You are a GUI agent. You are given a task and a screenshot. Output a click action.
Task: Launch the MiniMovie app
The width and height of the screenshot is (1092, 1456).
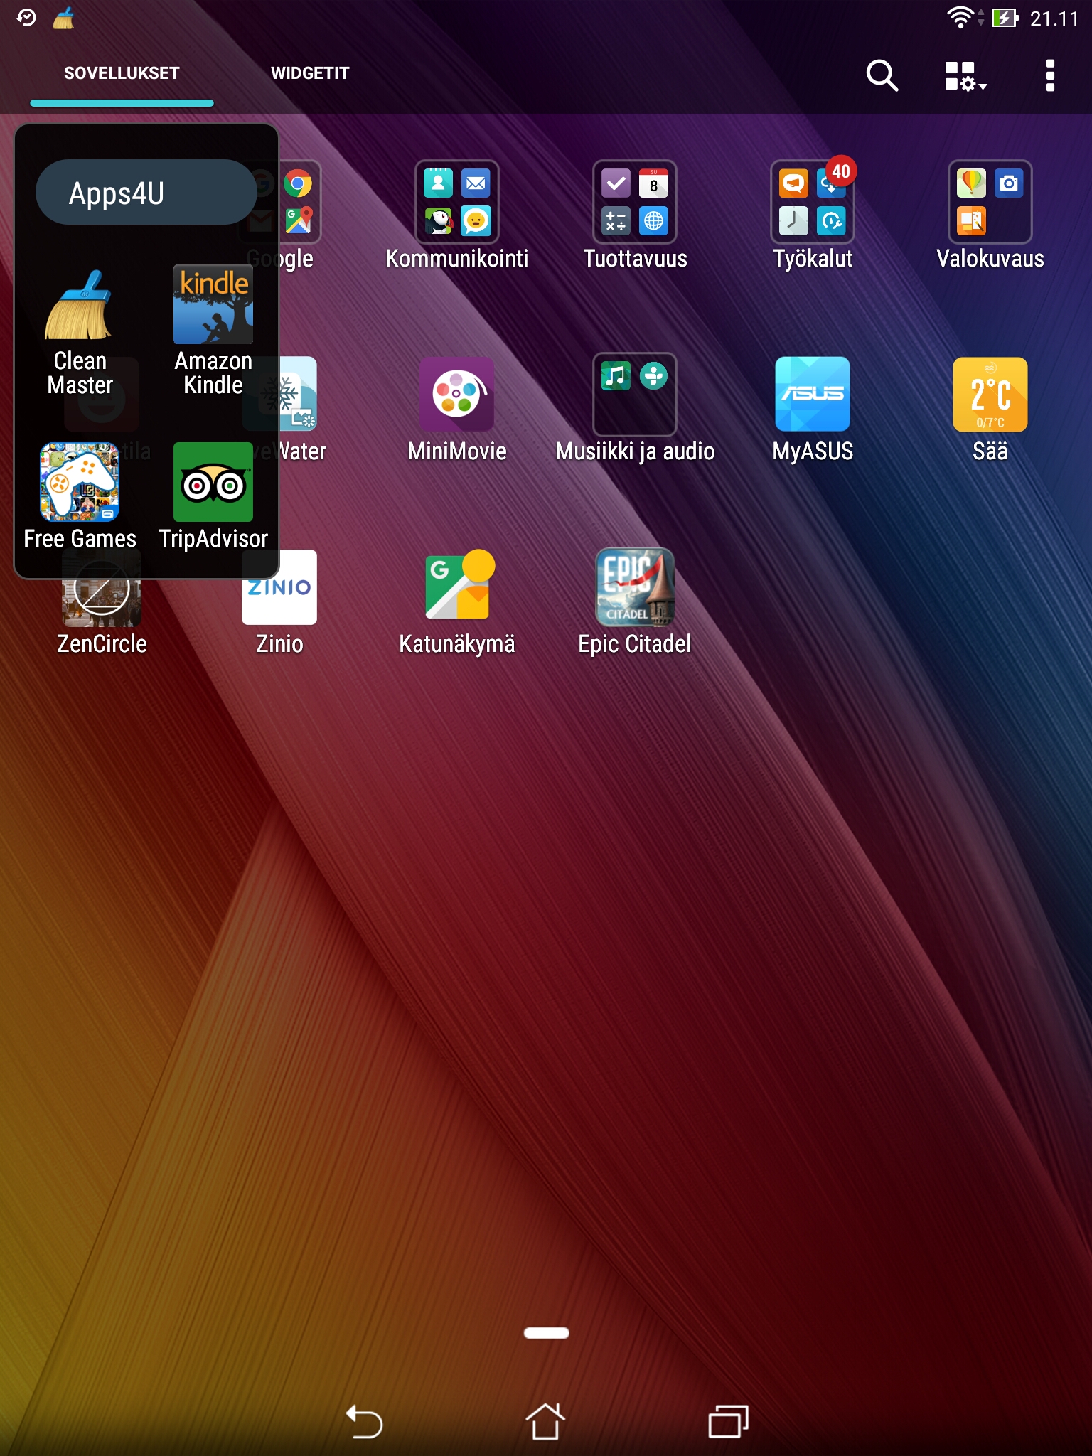tap(457, 409)
